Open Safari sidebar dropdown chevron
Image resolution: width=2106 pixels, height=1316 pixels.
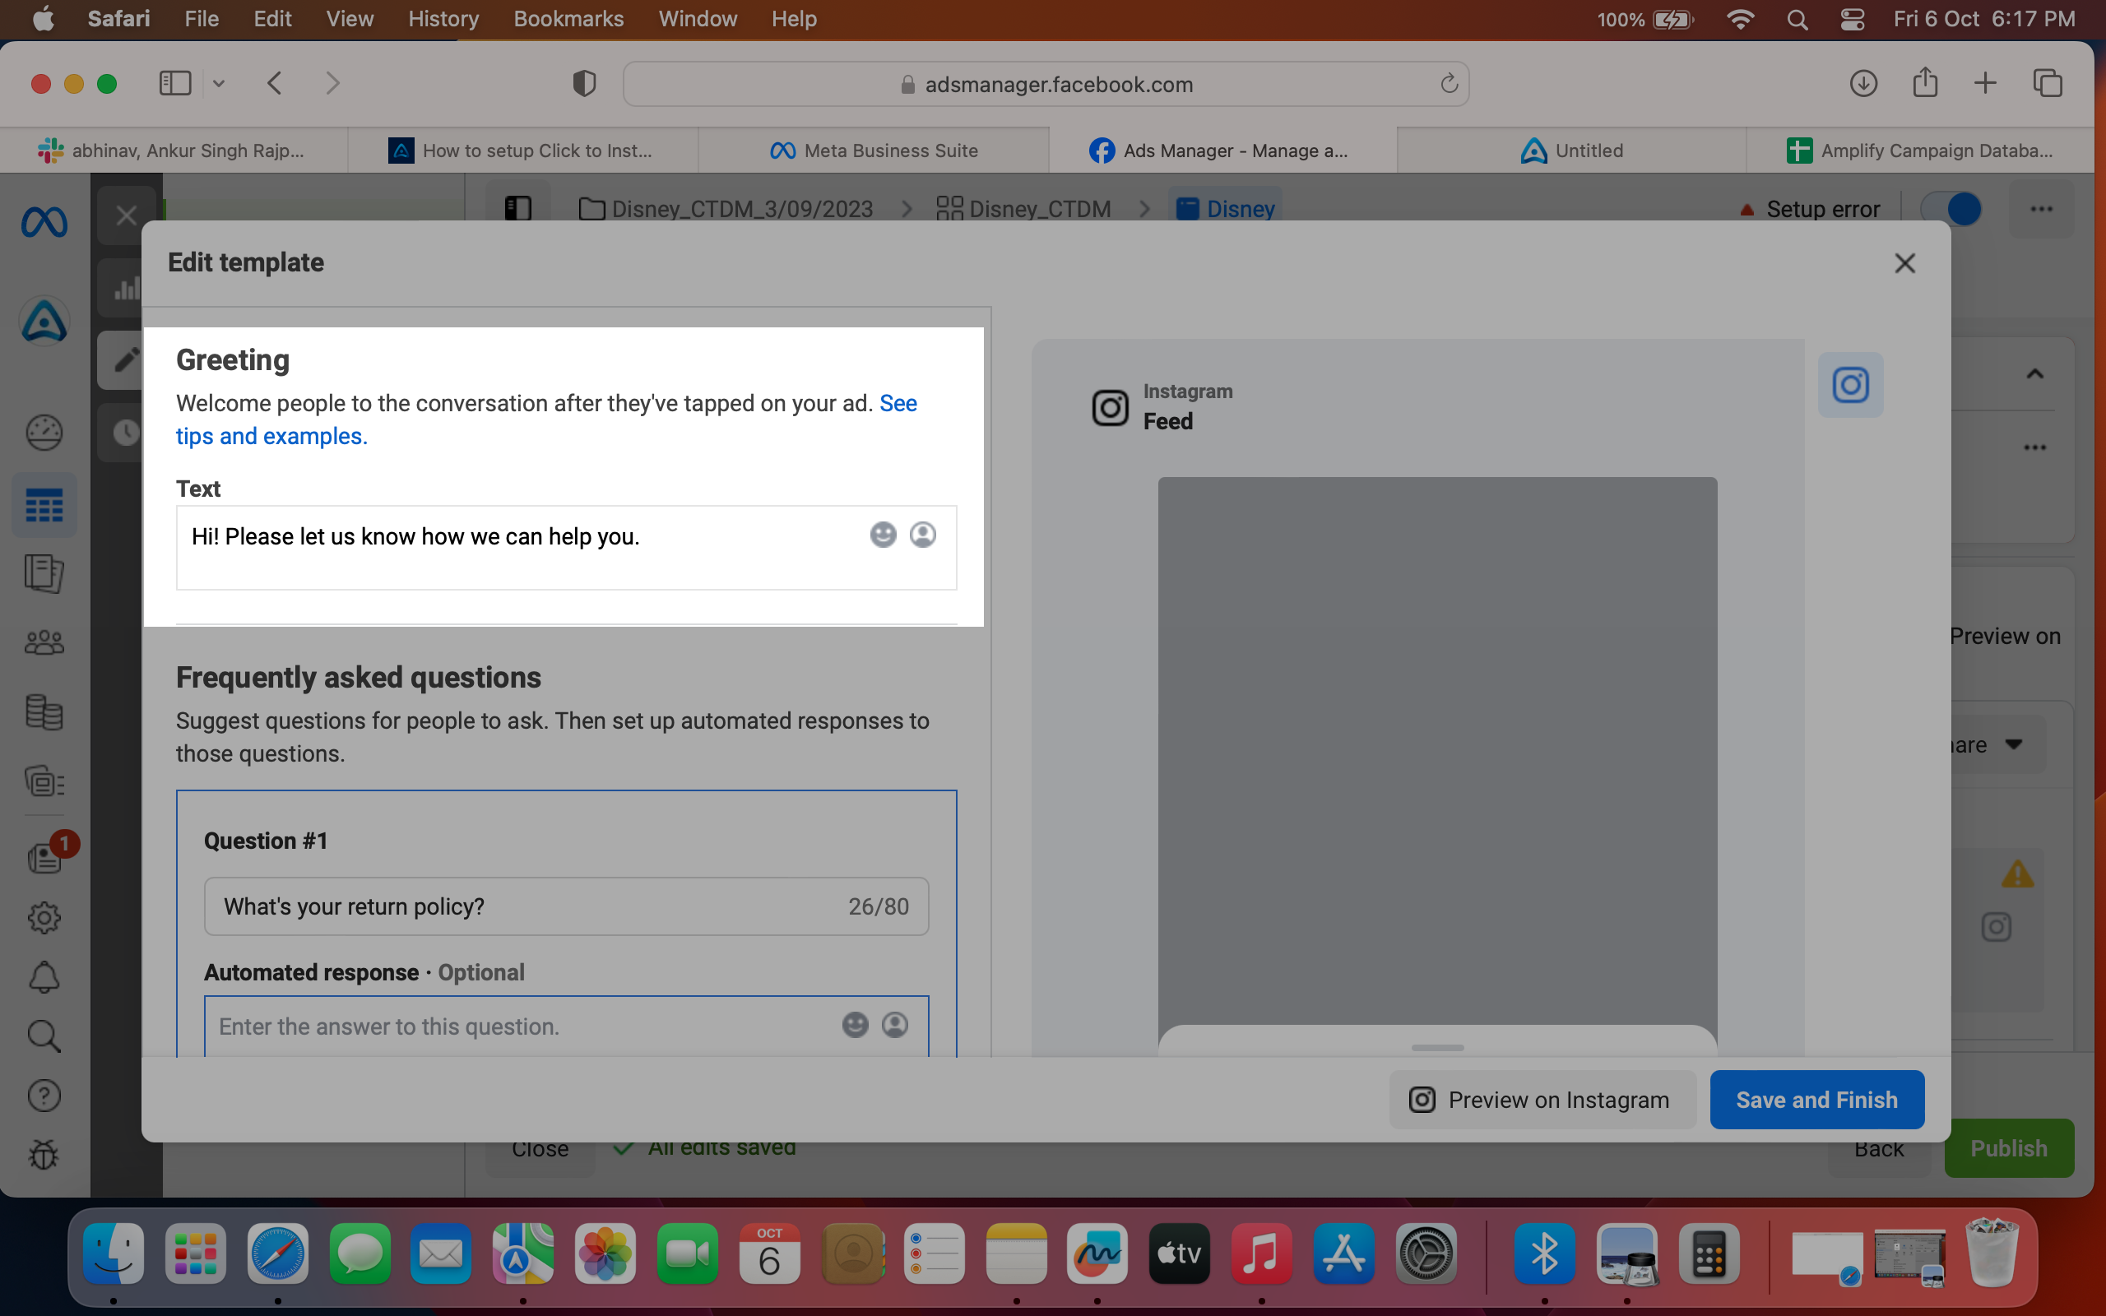tap(219, 84)
